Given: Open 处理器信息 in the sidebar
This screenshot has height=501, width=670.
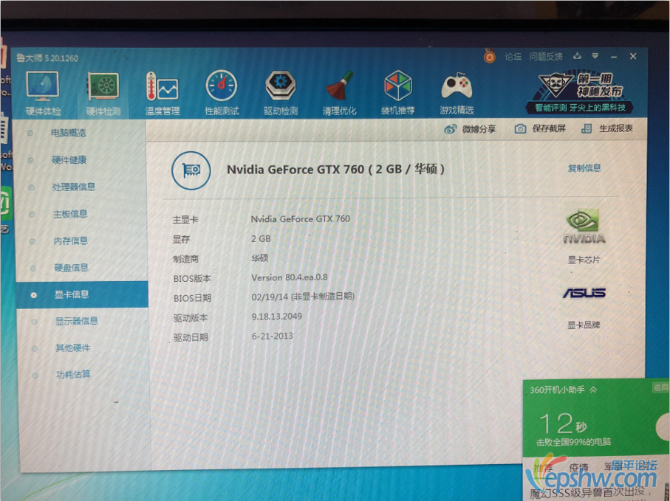Looking at the screenshot, I should point(73,187).
